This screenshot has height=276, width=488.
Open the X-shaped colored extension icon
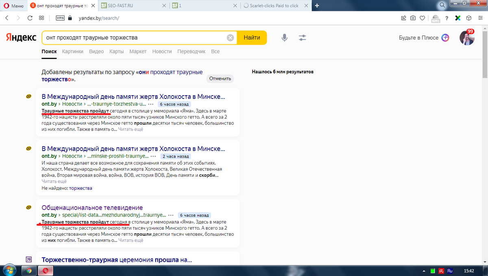(x=457, y=18)
